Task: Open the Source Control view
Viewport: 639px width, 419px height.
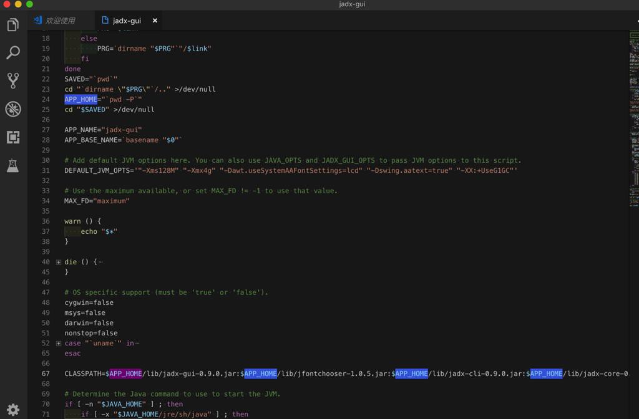Action: (x=13, y=80)
